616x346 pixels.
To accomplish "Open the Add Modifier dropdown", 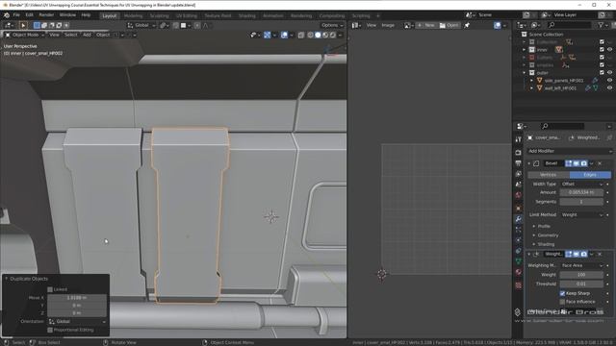I will coord(569,151).
